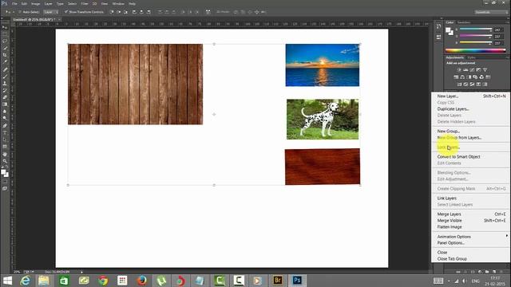The image size is (511, 287).
Task: Select the Quick Selection tool
Action: tap(5, 48)
